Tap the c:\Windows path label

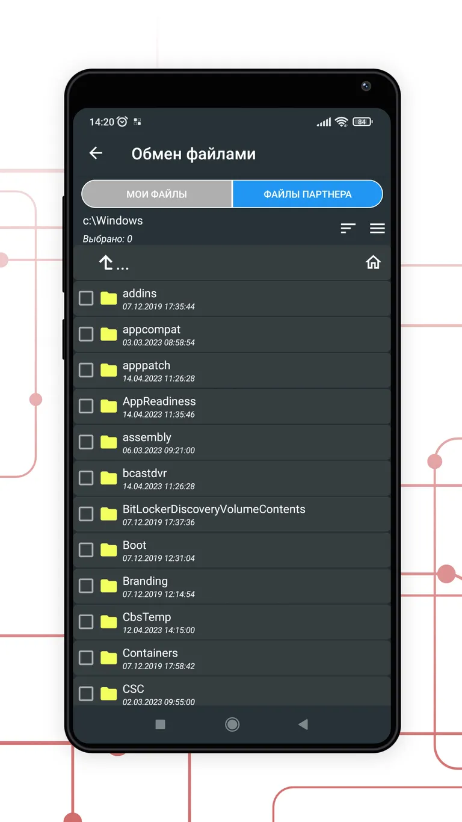(113, 221)
